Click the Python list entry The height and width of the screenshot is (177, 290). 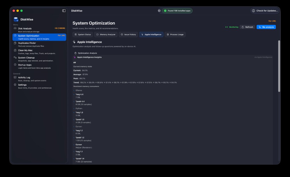[x=79, y=109]
